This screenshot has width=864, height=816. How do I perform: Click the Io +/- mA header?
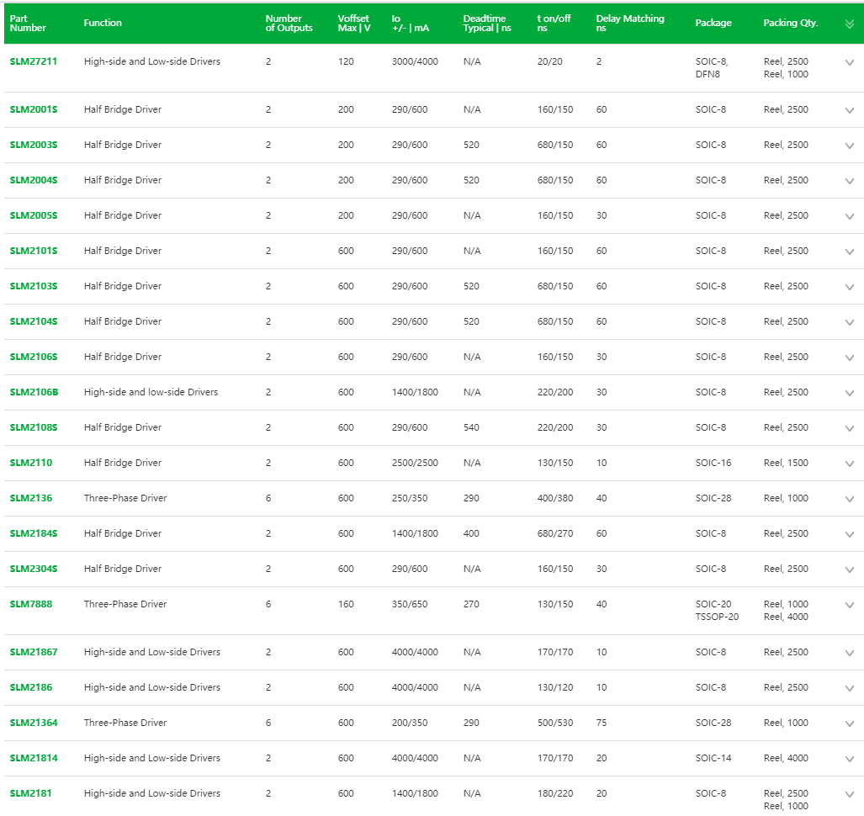click(x=410, y=24)
